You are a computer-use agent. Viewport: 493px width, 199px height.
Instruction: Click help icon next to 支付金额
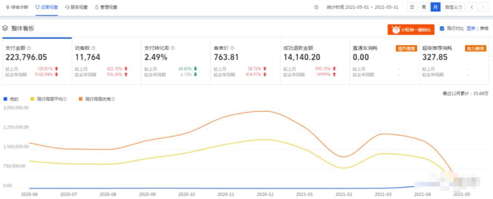pyautogui.click(x=29, y=48)
